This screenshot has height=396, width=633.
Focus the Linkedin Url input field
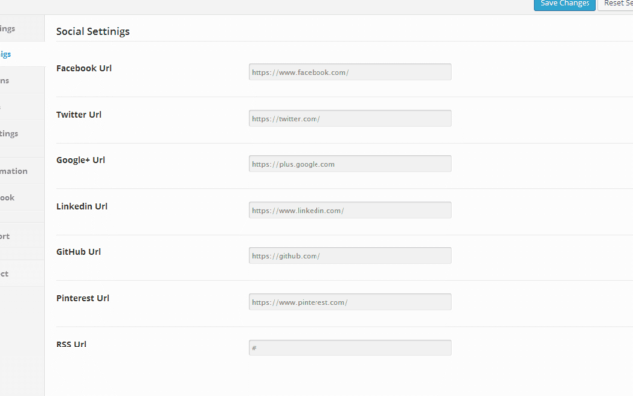click(350, 210)
